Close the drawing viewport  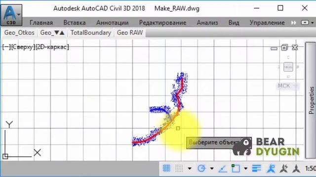[295, 48]
